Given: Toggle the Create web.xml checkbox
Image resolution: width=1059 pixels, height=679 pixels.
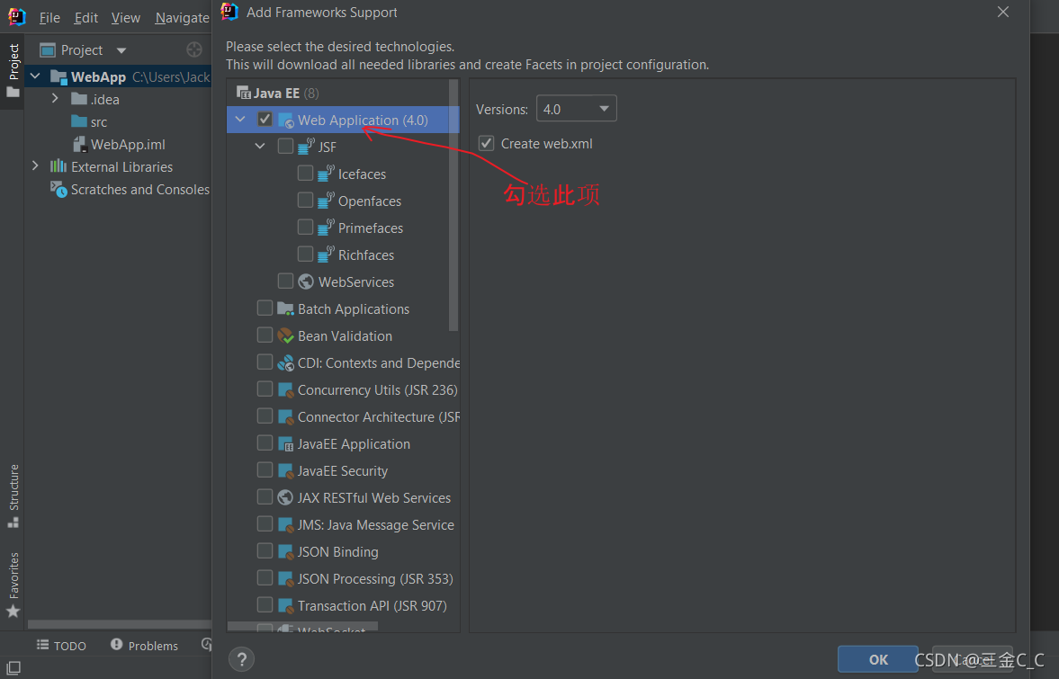Looking at the screenshot, I should (x=486, y=143).
